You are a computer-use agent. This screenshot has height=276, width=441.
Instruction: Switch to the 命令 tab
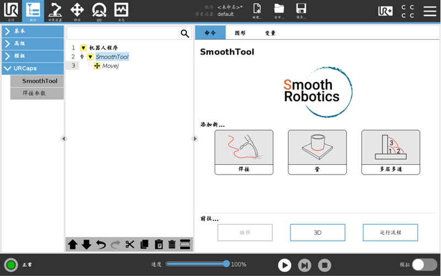211,33
